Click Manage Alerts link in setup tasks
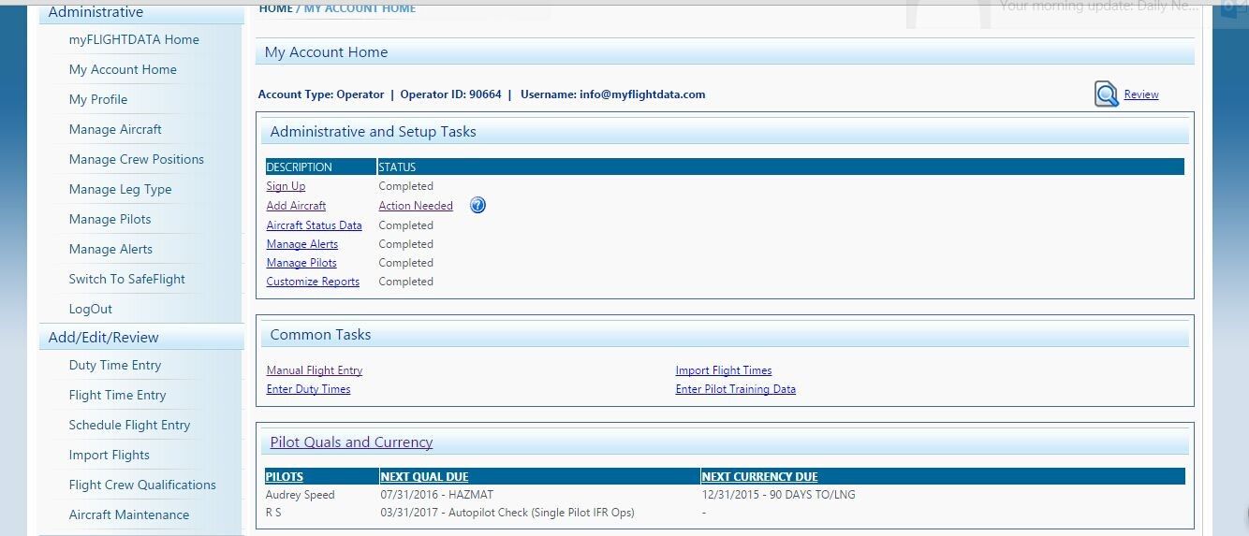The height and width of the screenshot is (536, 1249). click(301, 244)
